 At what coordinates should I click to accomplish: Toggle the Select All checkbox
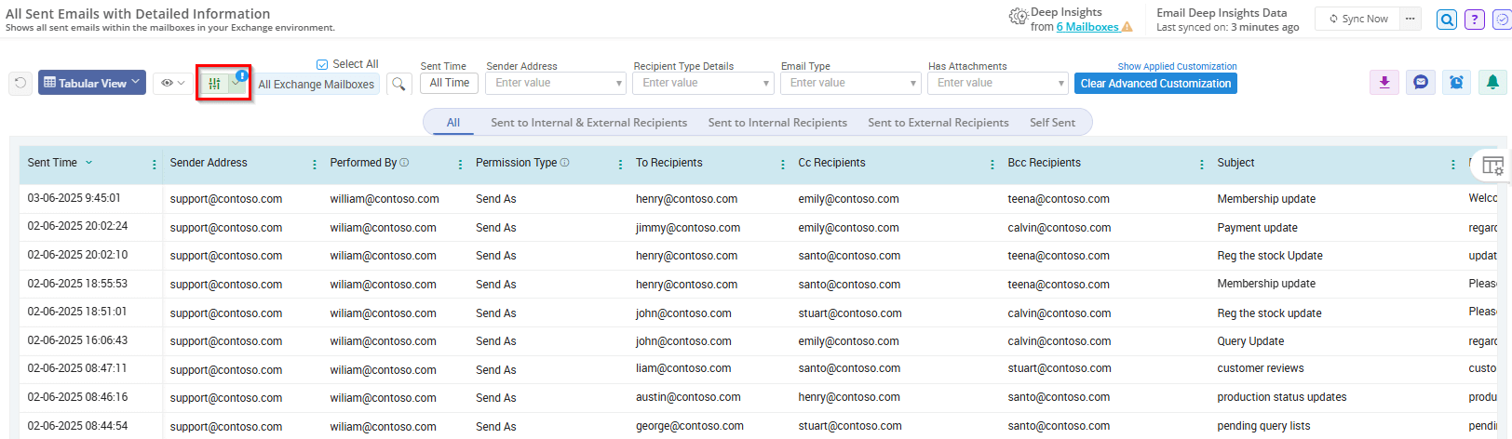point(322,64)
